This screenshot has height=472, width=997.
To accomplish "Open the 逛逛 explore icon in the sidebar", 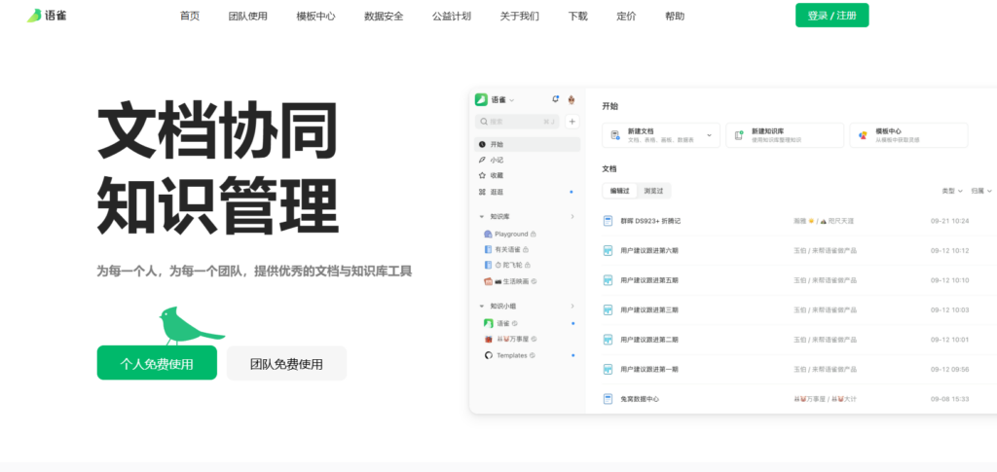I will 483,192.
